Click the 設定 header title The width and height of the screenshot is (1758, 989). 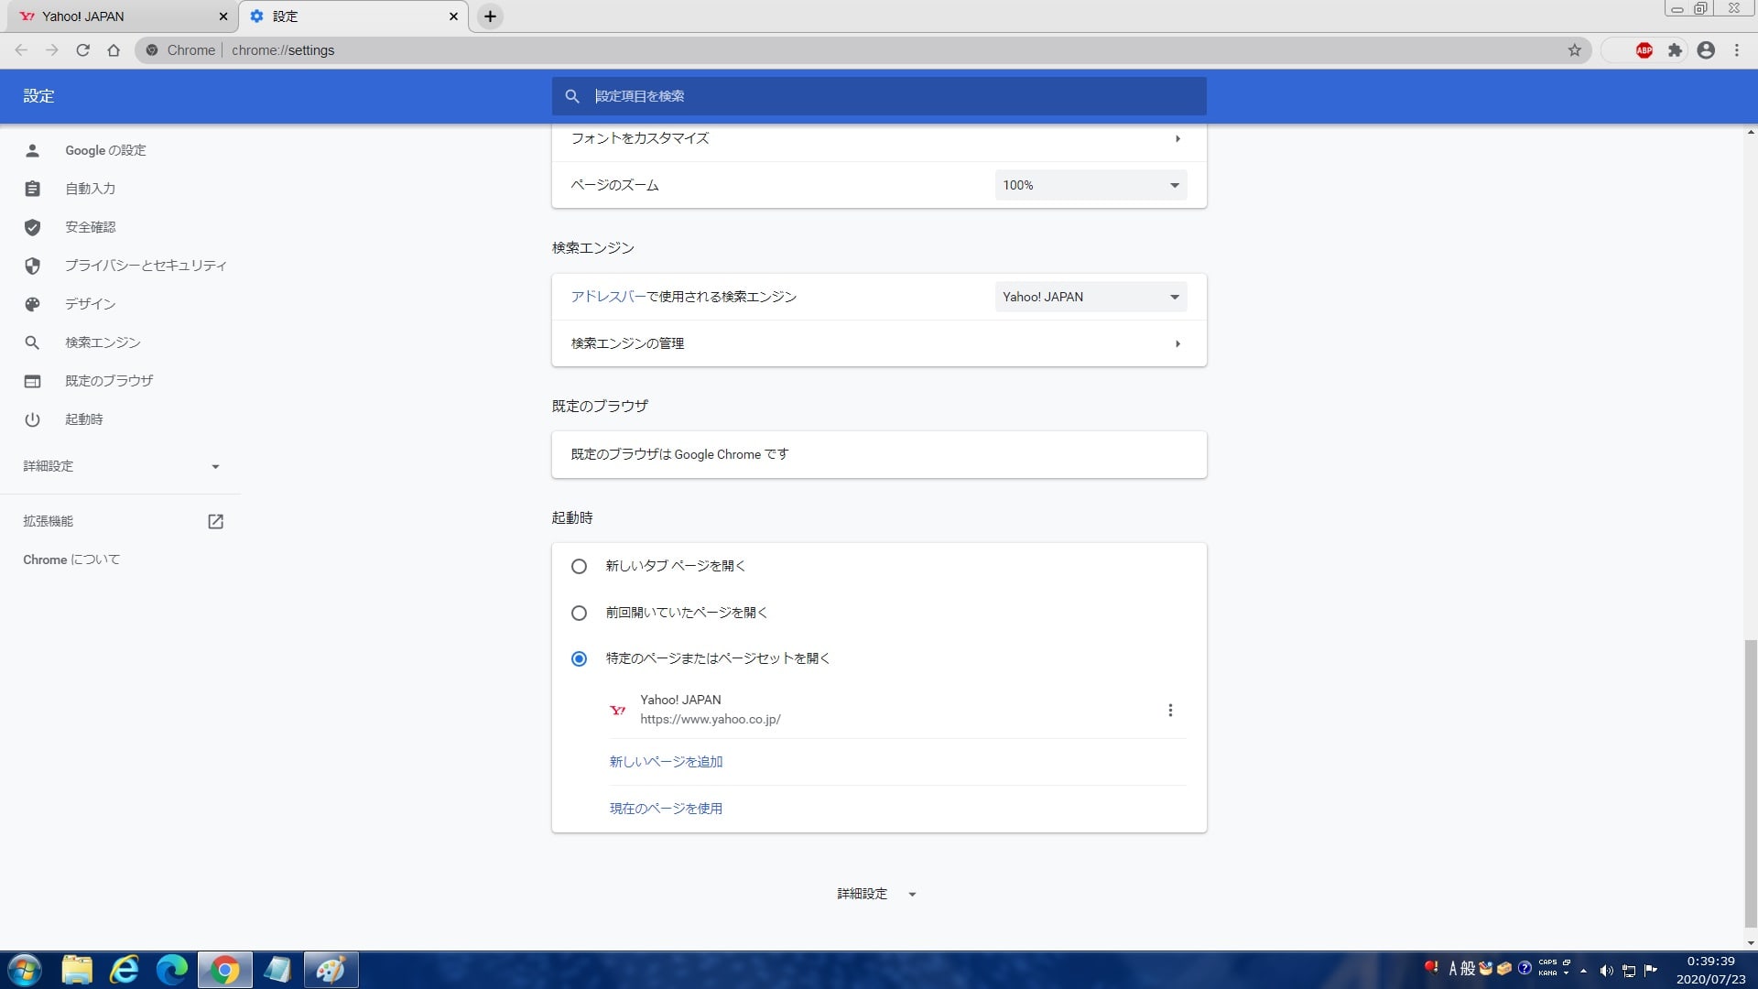coord(38,96)
